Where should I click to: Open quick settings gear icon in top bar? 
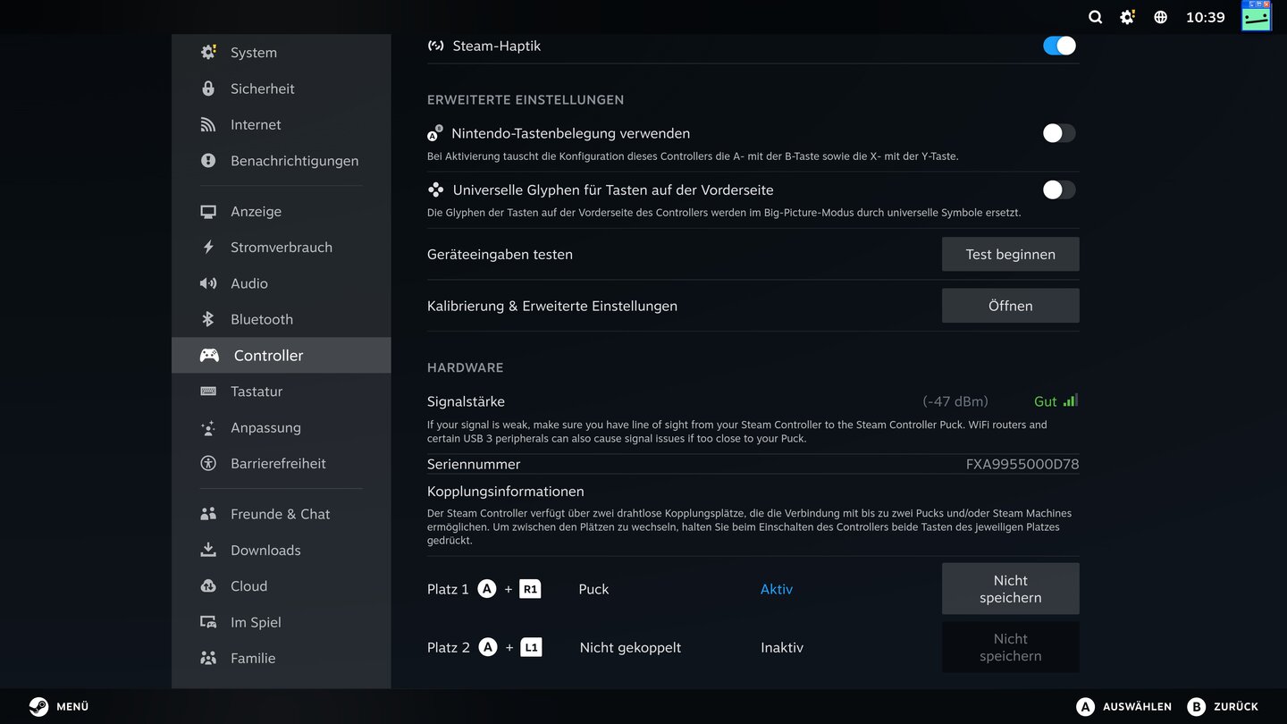pos(1127,17)
